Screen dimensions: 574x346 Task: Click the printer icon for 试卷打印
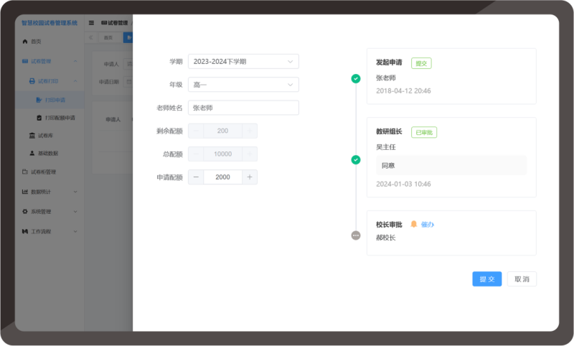32,81
